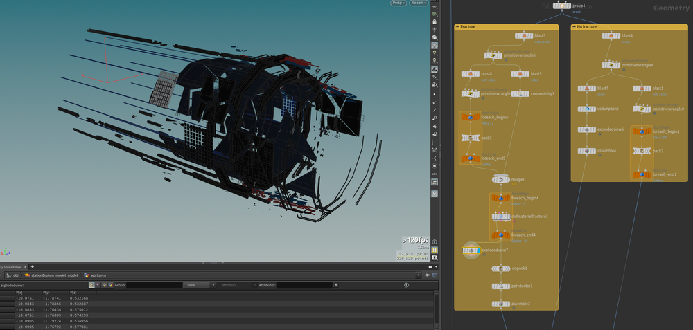Toggle points attribute class in spreadsheet

(91, 285)
